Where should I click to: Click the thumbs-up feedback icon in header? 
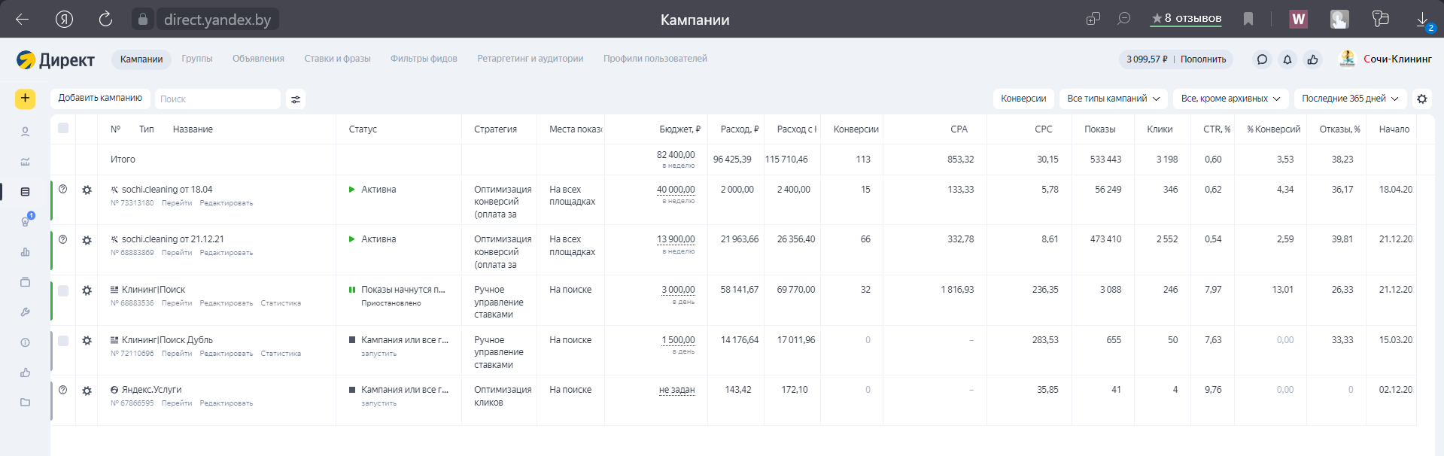click(1312, 59)
